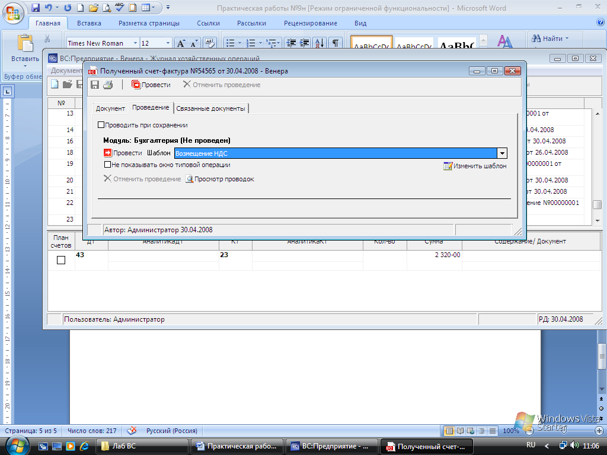607x455 pixels.
Task: Click Просмотр проводок button
Action: tap(219, 179)
